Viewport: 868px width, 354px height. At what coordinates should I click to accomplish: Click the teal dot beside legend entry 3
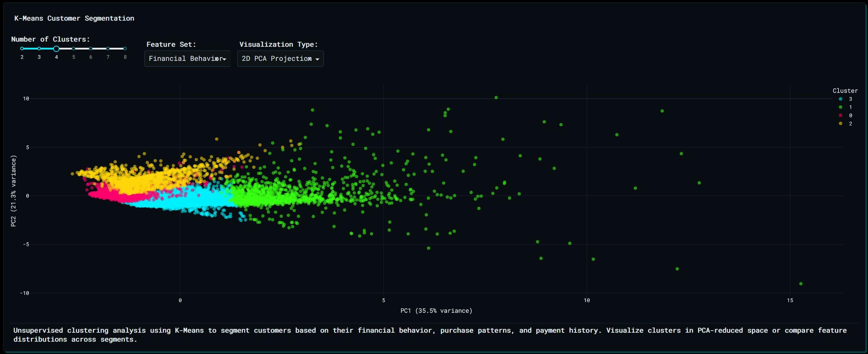840,99
